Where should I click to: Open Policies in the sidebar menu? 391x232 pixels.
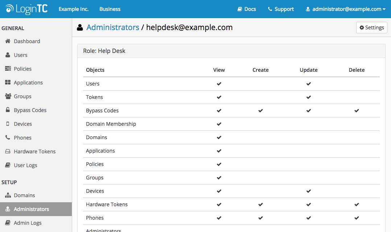pyautogui.click(x=36, y=69)
